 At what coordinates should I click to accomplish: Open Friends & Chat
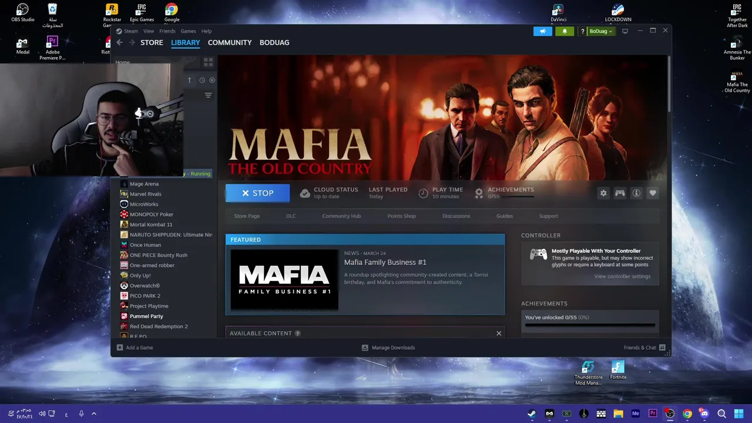tap(644, 348)
